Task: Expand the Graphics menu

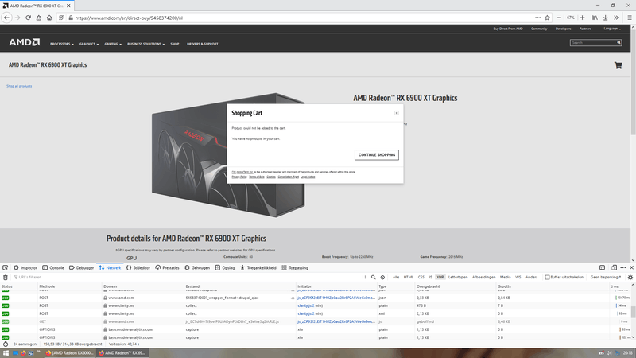Action: pyautogui.click(x=89, y=44)
